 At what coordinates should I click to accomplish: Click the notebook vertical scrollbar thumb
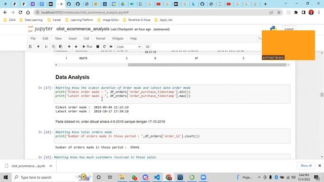pyautogui.click(x=322, y=95)
